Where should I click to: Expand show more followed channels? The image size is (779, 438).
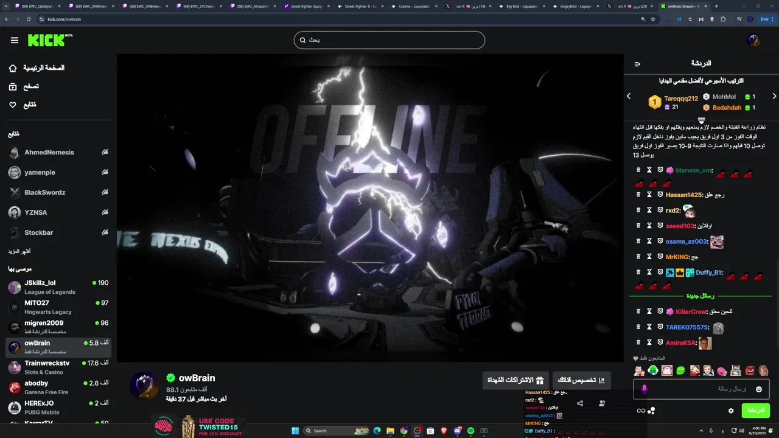[x=19, y=251]
